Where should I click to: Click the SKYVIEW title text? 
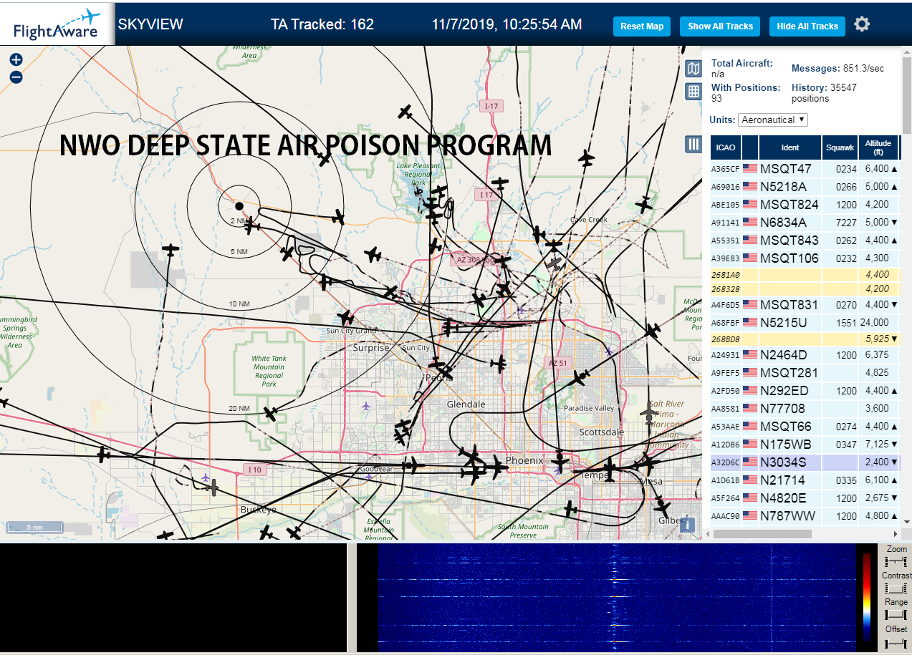(150, 24)
